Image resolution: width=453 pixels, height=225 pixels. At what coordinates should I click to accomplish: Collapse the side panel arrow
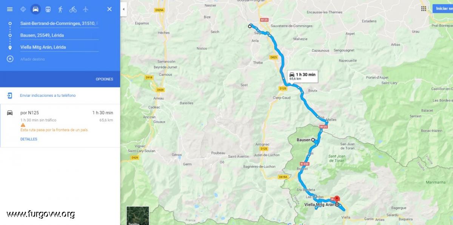point(123,9)
